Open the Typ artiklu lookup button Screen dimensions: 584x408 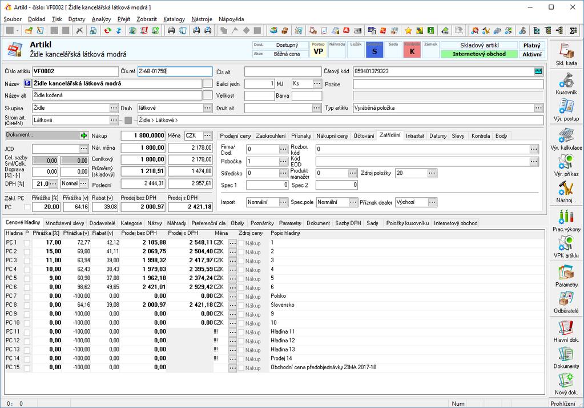[x=538, y=108]
